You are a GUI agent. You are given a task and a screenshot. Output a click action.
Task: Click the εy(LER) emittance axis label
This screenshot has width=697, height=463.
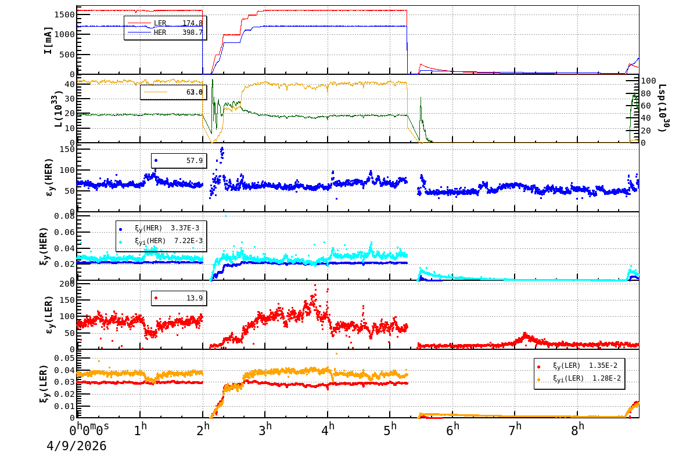pyautogui.click(x=49, y=314)
